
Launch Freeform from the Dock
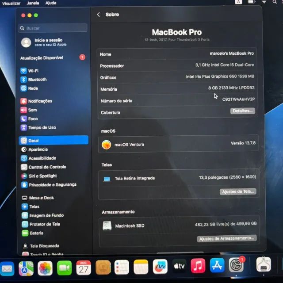click(x=160, y=267)
